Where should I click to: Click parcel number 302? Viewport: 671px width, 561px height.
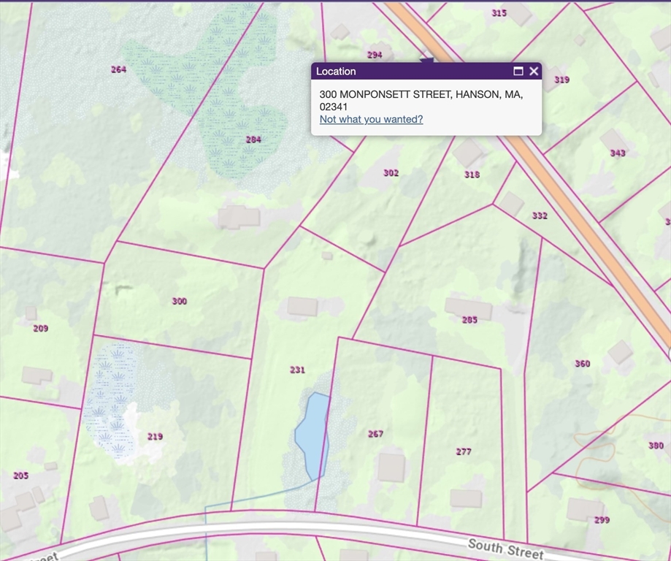click(391, 173)
